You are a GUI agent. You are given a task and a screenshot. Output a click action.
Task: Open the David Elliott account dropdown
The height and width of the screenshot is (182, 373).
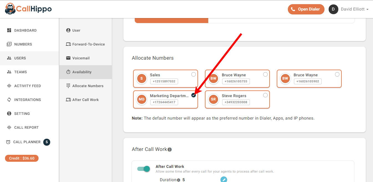pos(355,9)
